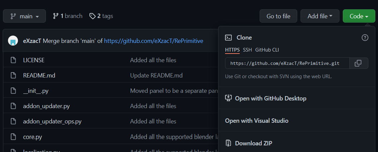Click the eXzacT user avatar
The height and width of the screenshot is (152, 378).
point(13,41)
